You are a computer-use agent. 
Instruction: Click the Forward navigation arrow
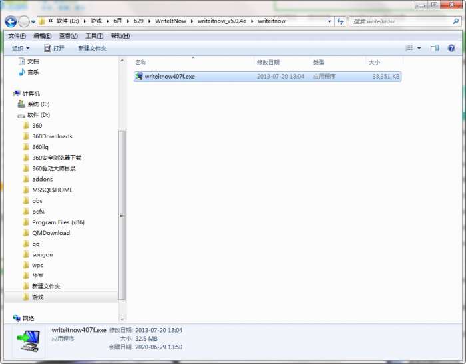24,21
